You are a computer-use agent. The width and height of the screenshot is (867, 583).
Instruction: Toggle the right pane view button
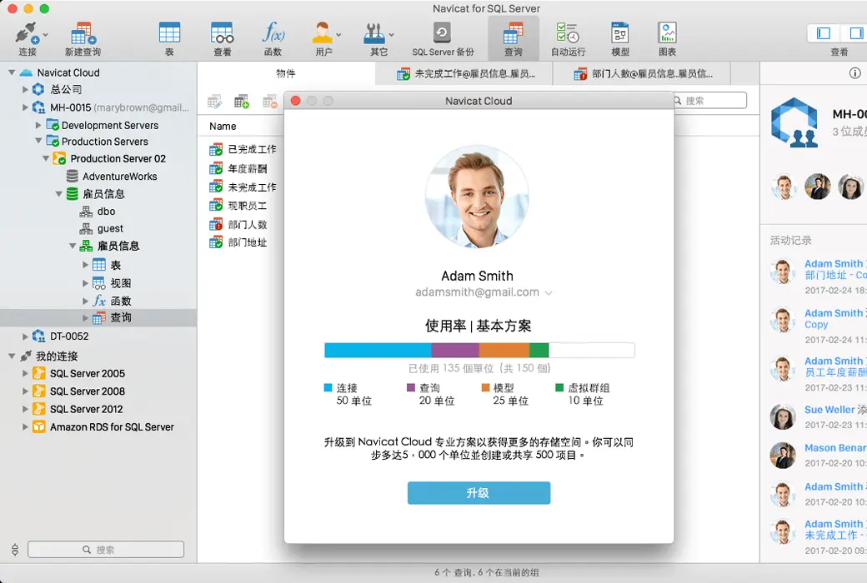click(854, 33)
